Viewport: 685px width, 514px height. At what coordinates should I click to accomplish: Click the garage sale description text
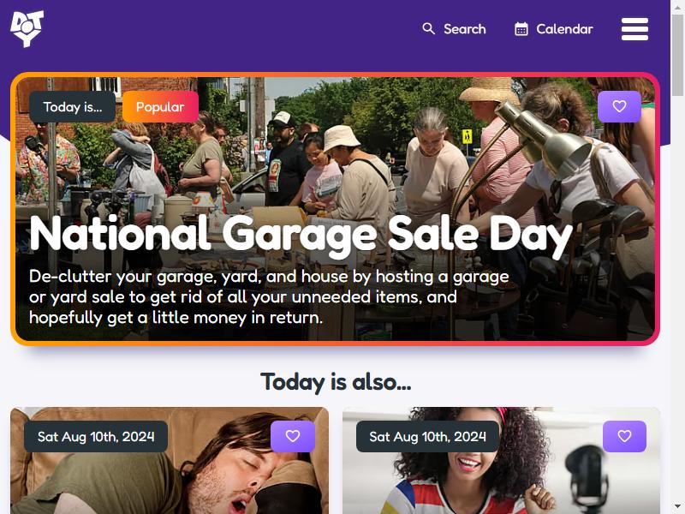coord(269,296)
